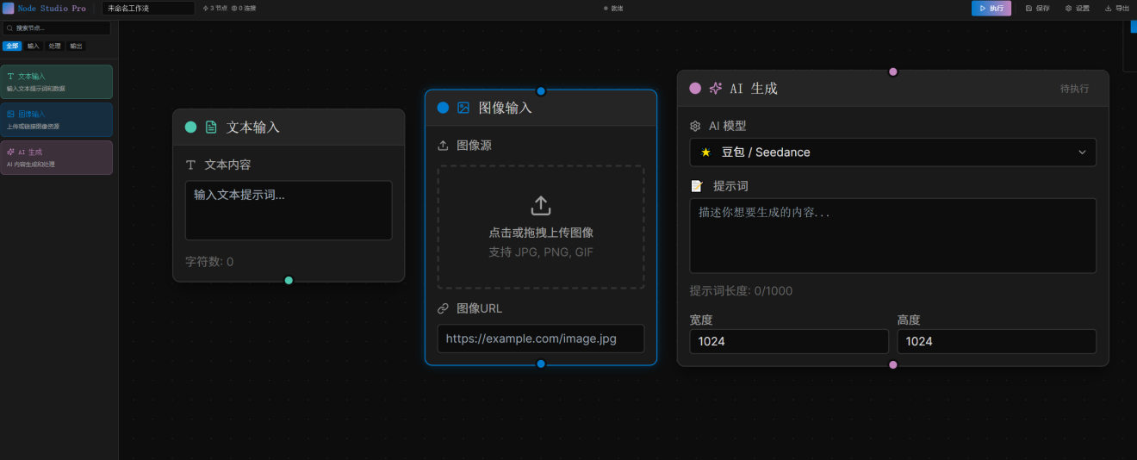Click the image icon on sidebar 图像输入 card
Screen dimensions: 1137x460
[10, 114]
